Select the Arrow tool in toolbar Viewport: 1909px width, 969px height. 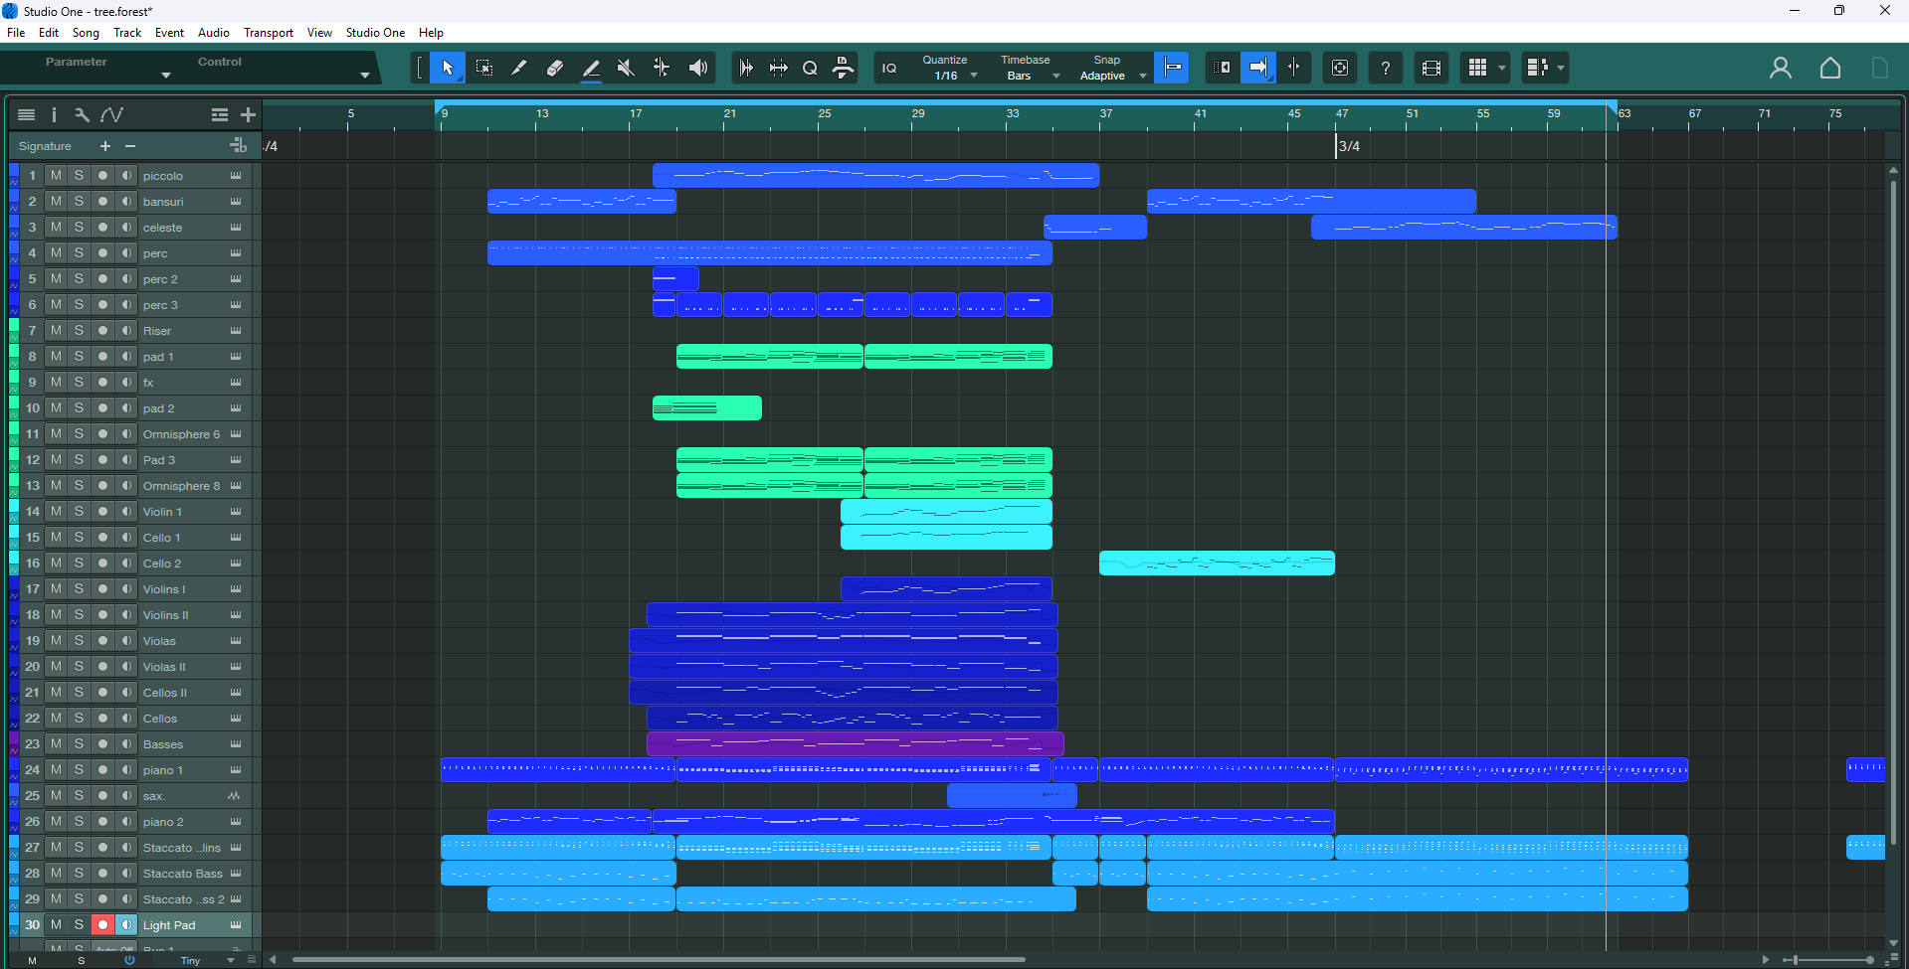click(x=448, y=68)
